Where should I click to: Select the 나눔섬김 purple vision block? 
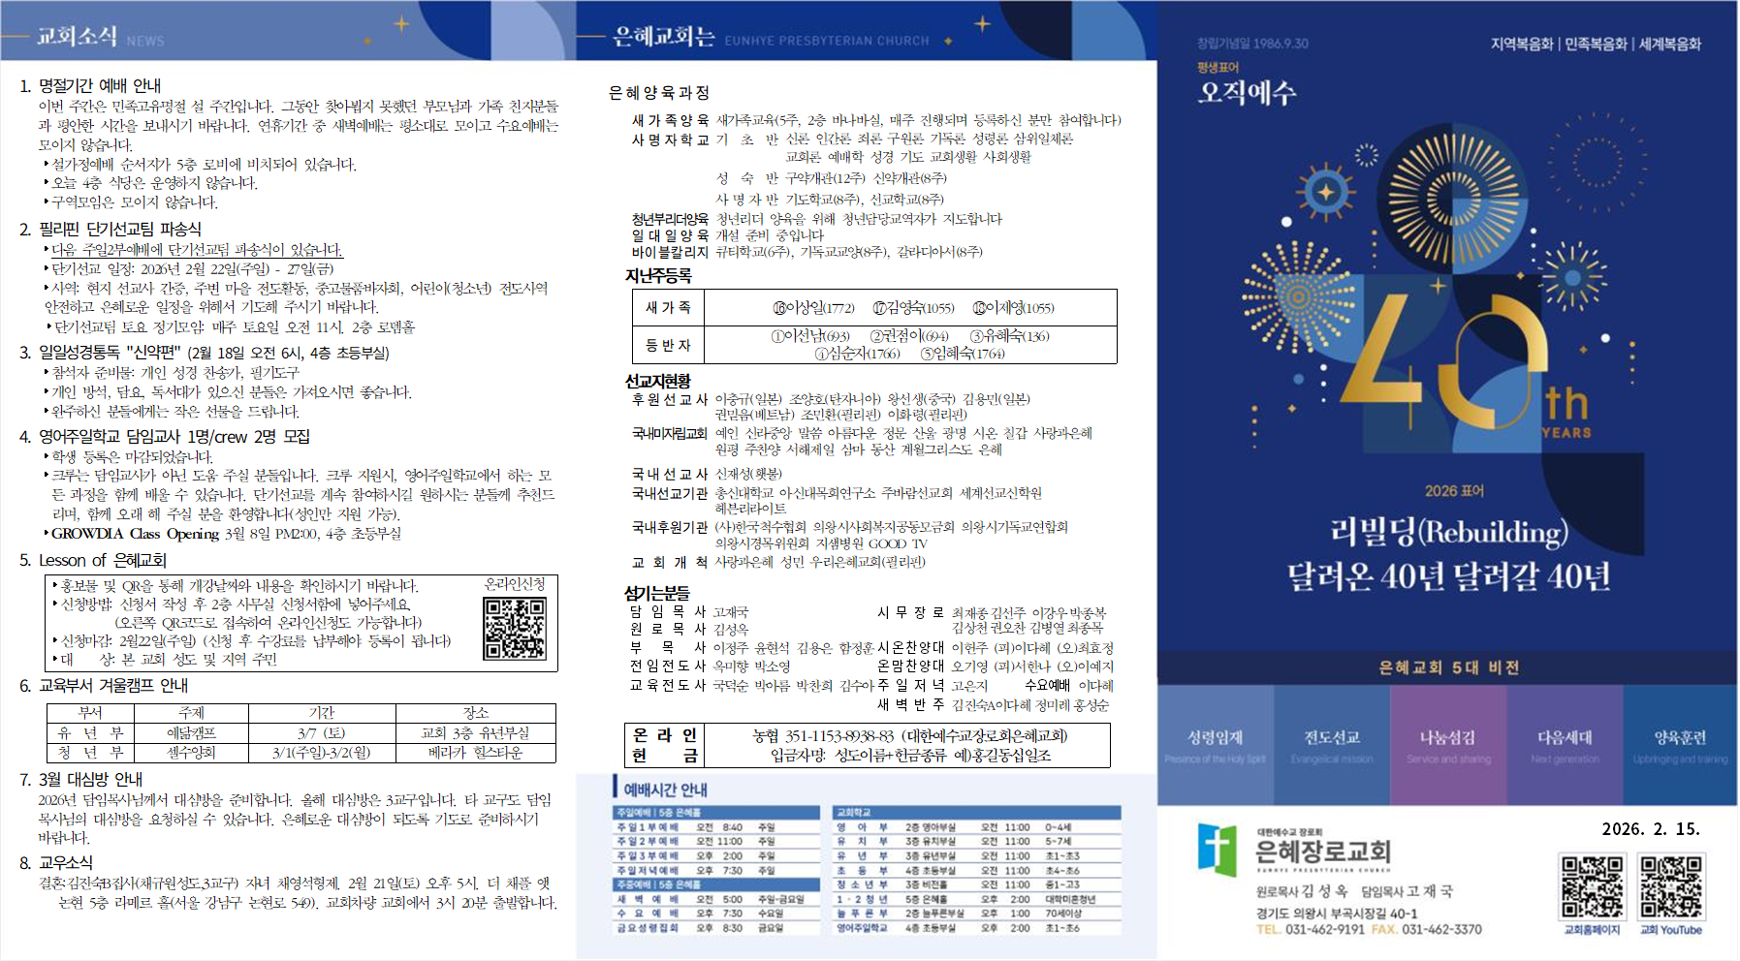[x=1448, y=745]
